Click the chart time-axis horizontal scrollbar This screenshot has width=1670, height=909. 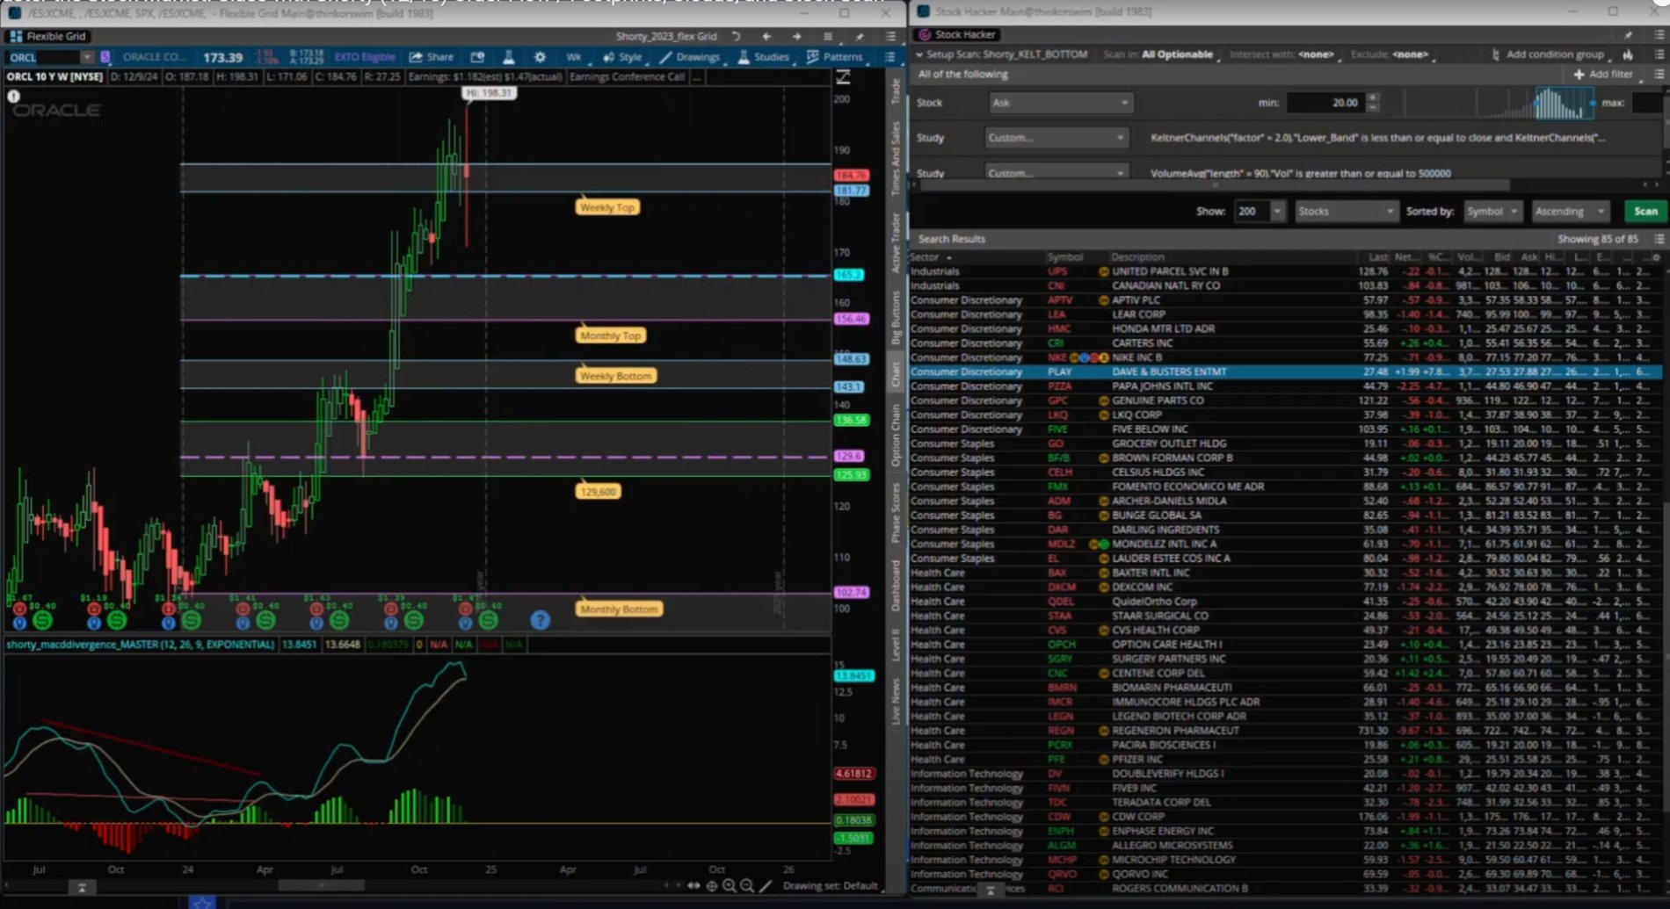pos(321,885)
